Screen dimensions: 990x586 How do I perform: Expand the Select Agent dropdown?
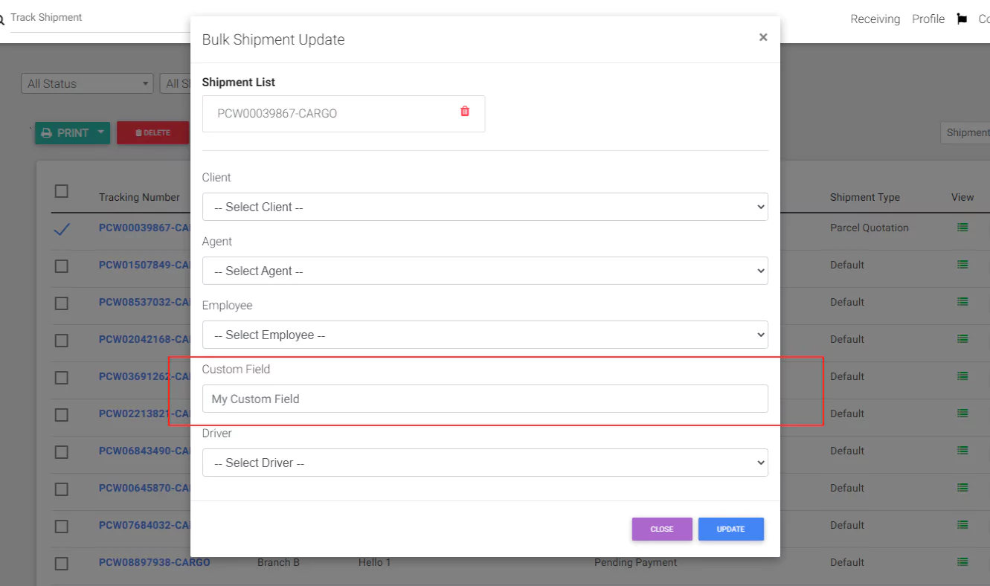pos(484,271)
